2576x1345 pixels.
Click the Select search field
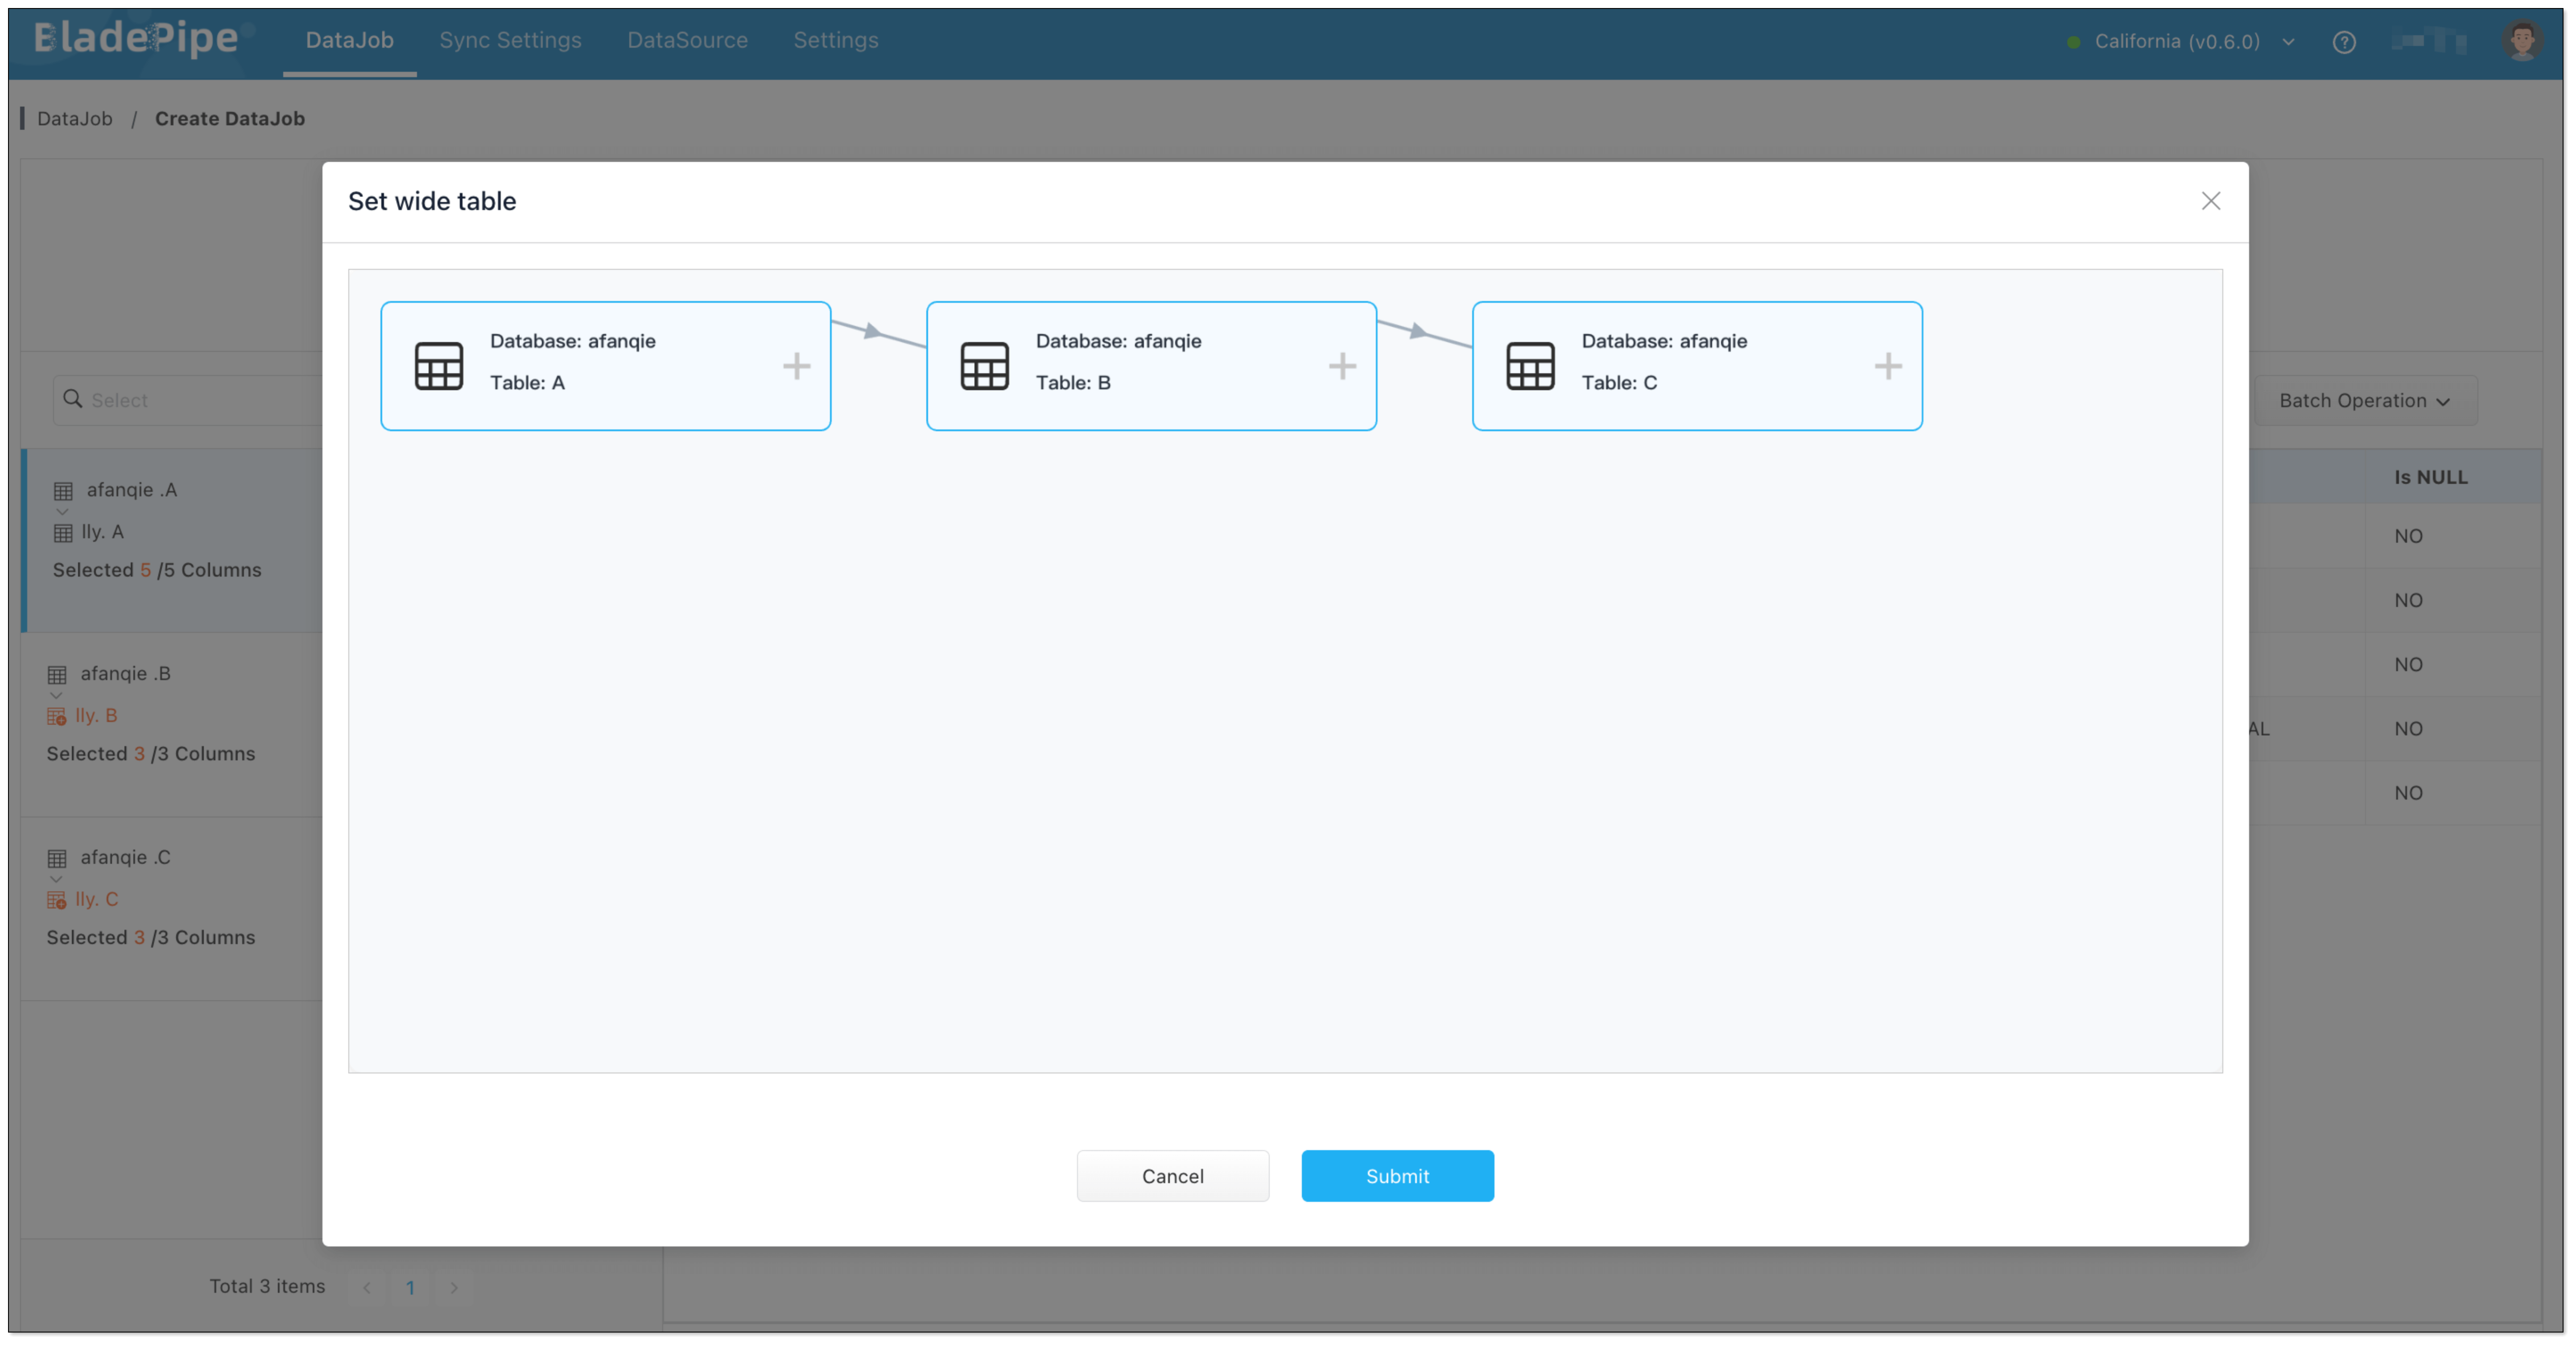click(190, 400)
